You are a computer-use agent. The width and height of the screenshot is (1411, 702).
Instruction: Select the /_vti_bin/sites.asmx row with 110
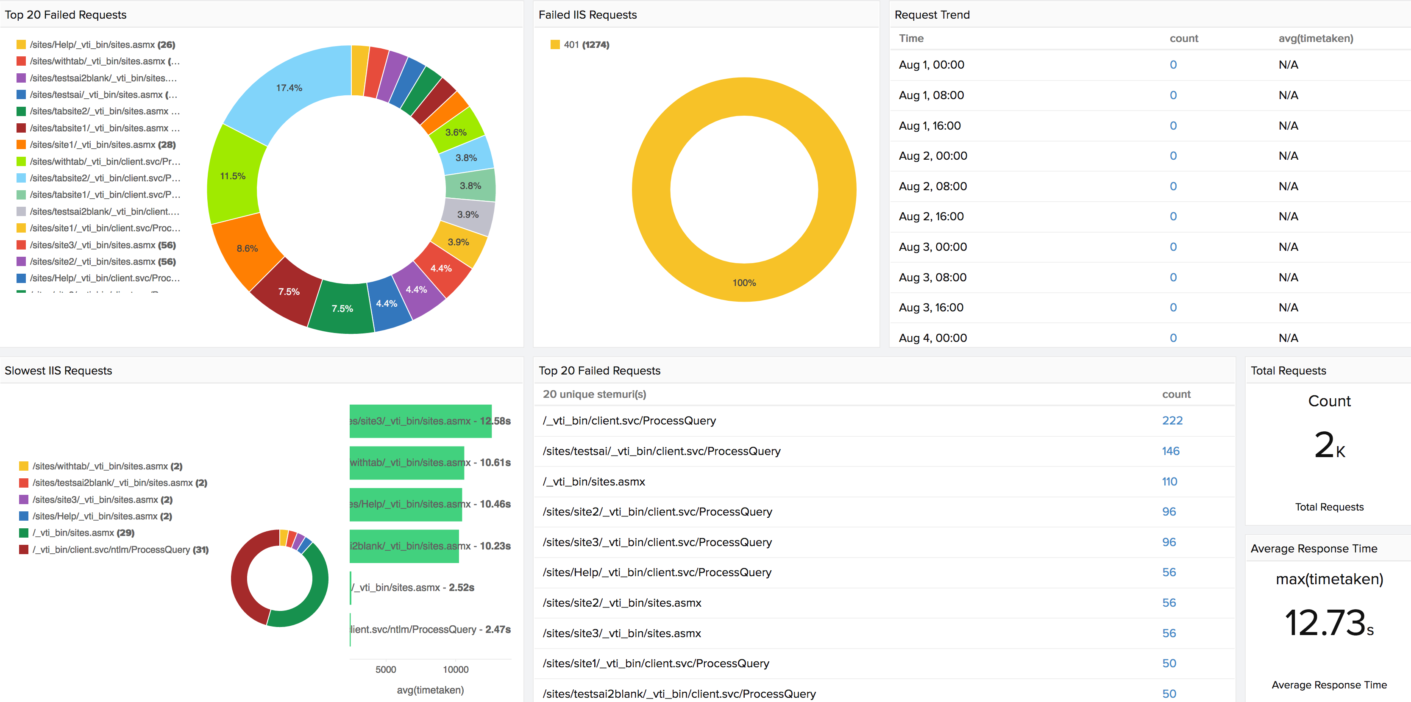click(x=594, y=481)
